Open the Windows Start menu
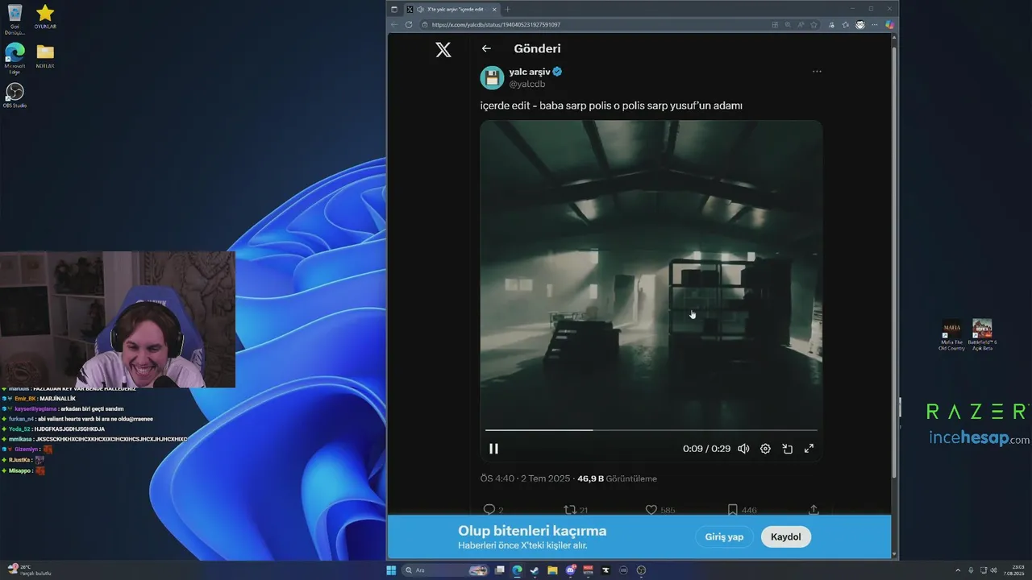Screen dimensions: 1032x580 tap(391, 570)
